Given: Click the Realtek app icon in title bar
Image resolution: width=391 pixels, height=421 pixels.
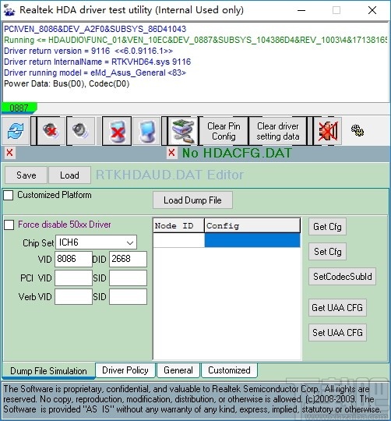Looking at the screenshot, I should (9, 10).
